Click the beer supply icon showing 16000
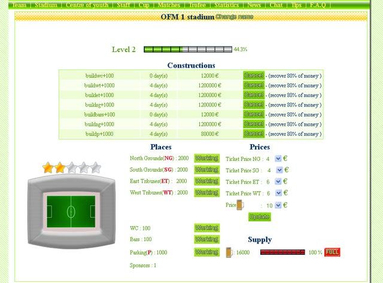 (x=229, y=252)
